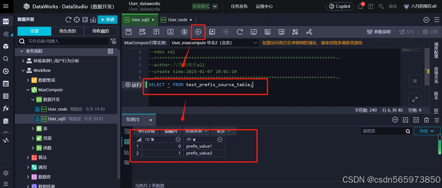Click the smoke test checkbox-screen icon

click(x=254, y=32)
